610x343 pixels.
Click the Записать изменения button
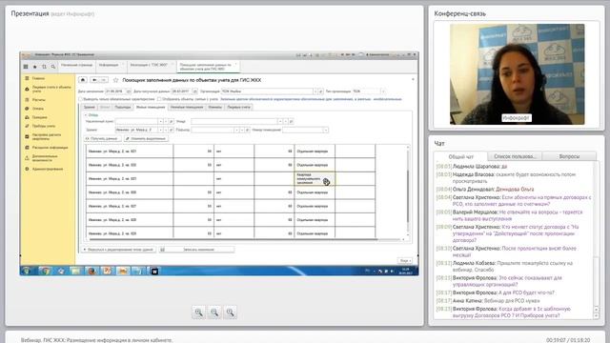pos(196,250)
